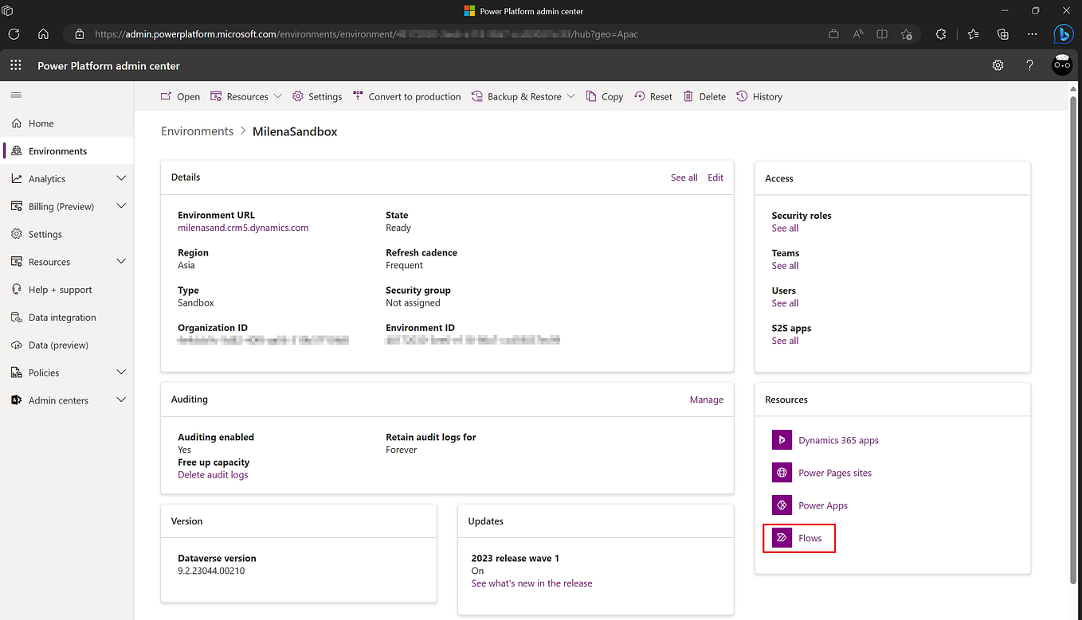Click the Data integration icon
Screen dimensions: 1082x620
click(17, 318)
